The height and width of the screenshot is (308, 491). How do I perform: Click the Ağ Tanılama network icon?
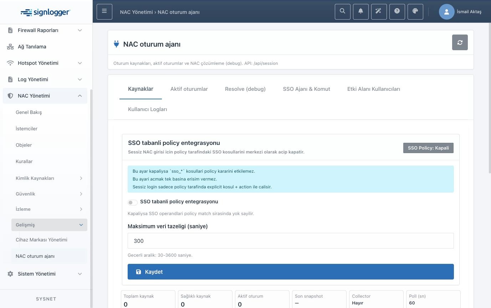coord(10,47)
